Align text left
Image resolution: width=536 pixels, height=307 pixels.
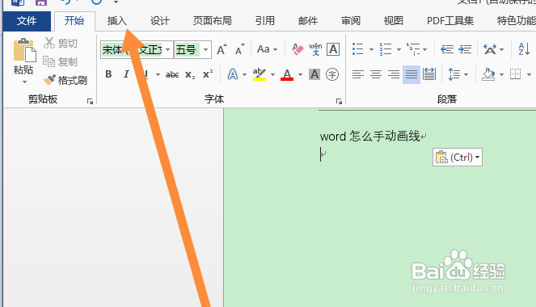coord(358,74)
